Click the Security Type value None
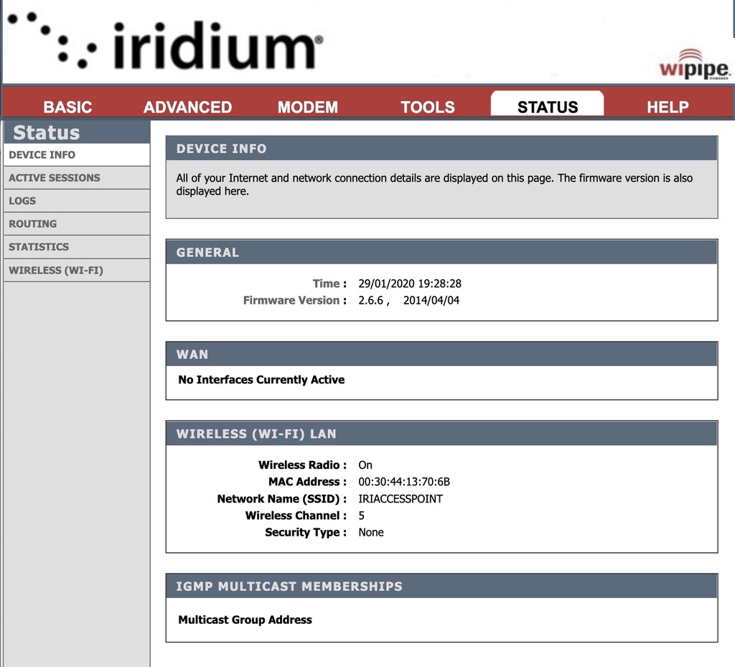Viewport: 735px width, 667px height. tap(371, 533)
